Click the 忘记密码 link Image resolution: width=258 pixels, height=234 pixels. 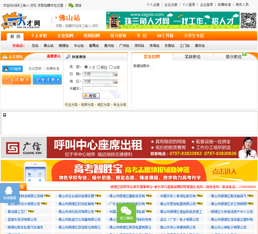pyautogui.click(x=35, y=68)
